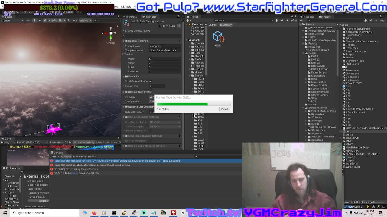Toggle Collapse in the Console
This screenshot has width=387, height=217.
click(x=66, y=156)
